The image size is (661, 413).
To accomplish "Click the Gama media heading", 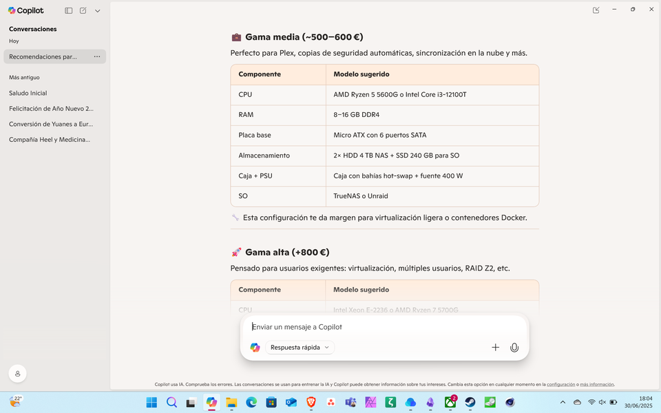I will [297, 37].
